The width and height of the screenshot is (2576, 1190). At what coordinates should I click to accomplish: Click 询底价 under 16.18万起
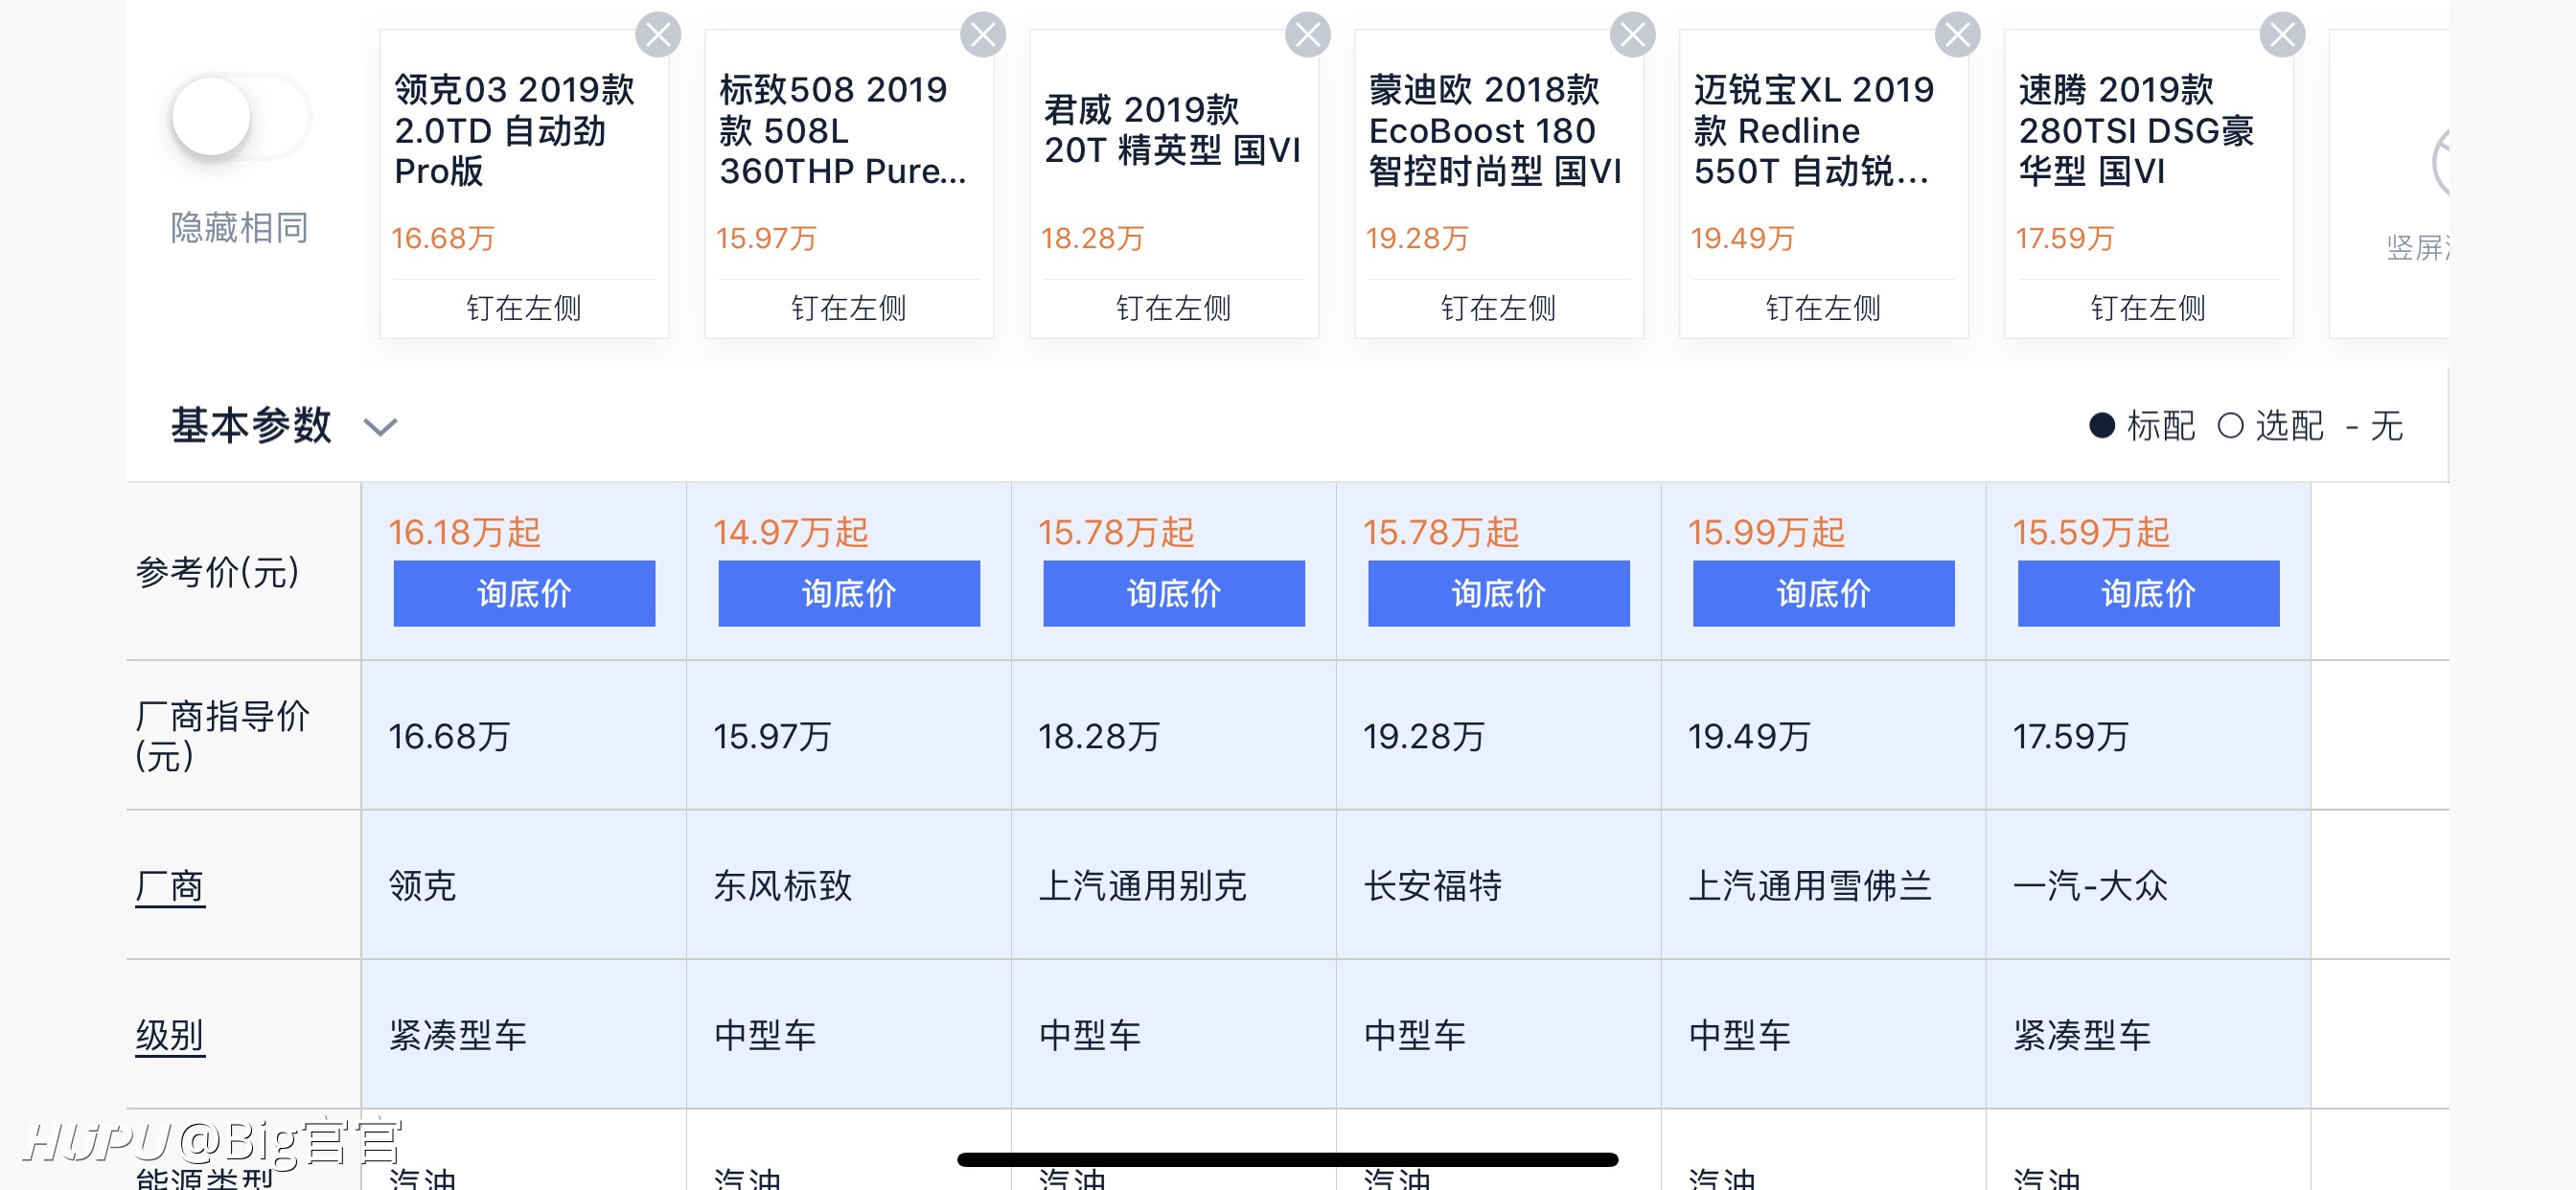click(x=524, y=594)
